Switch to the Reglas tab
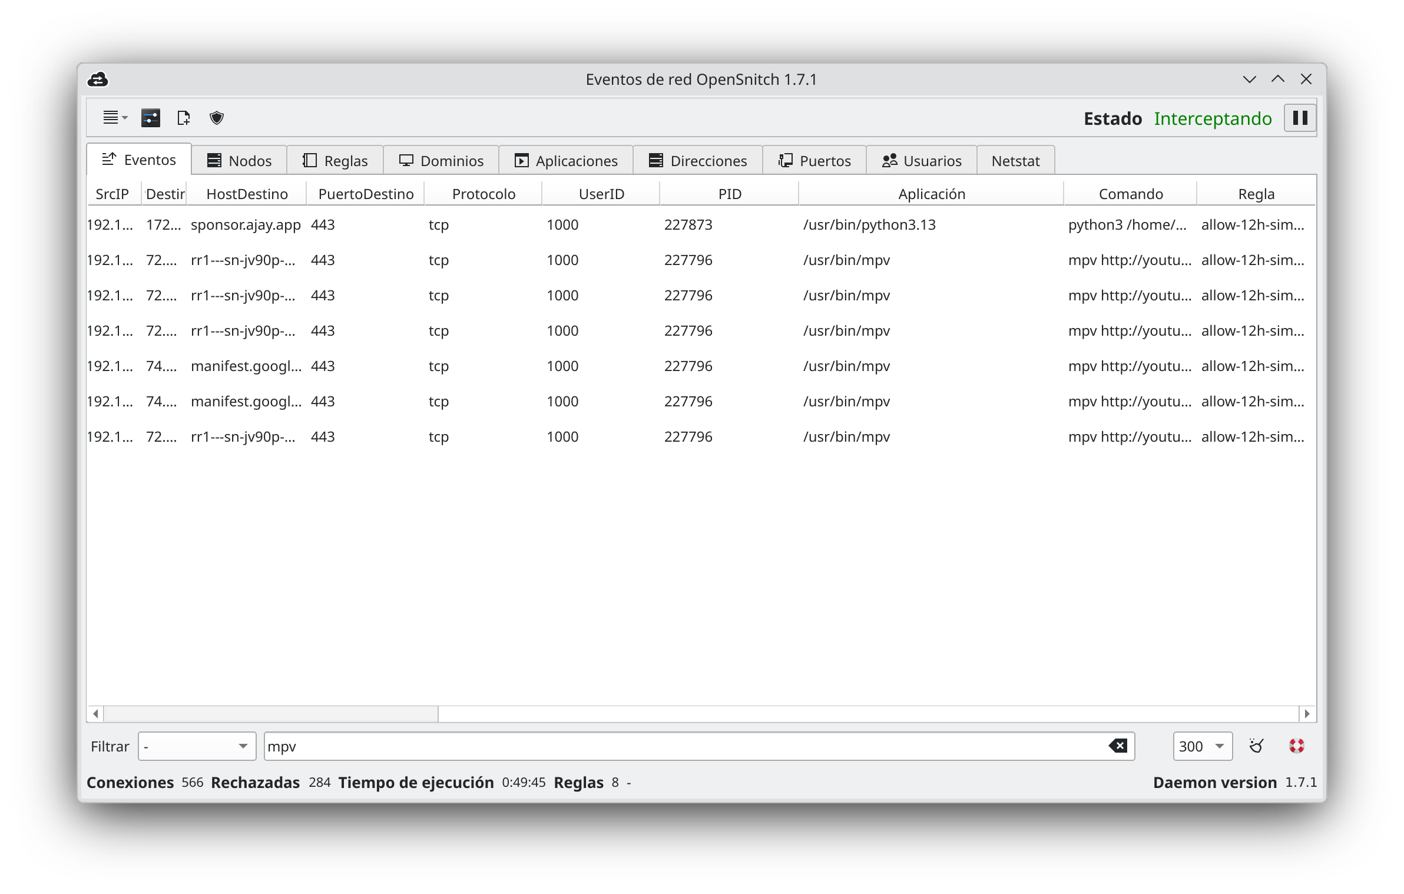This screenshot has width=1404, height=894. click(x=335, y=161)
